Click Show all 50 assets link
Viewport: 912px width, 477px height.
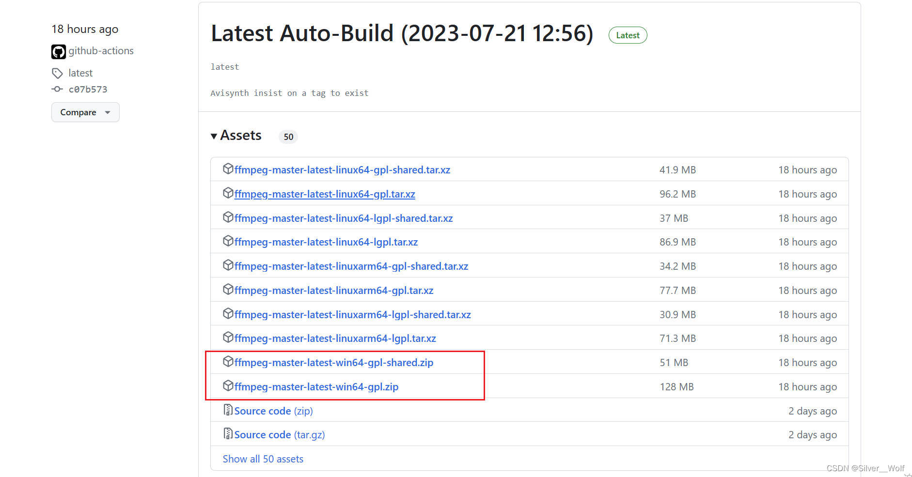pyautogui.click(x=263, y=459)
